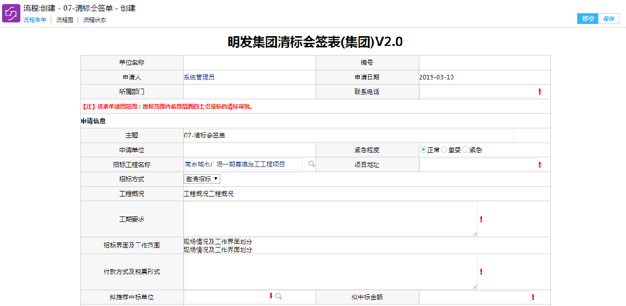Click the 项目地址 input field
This screenshot has height=306, width=626.
tap(478, 164)
